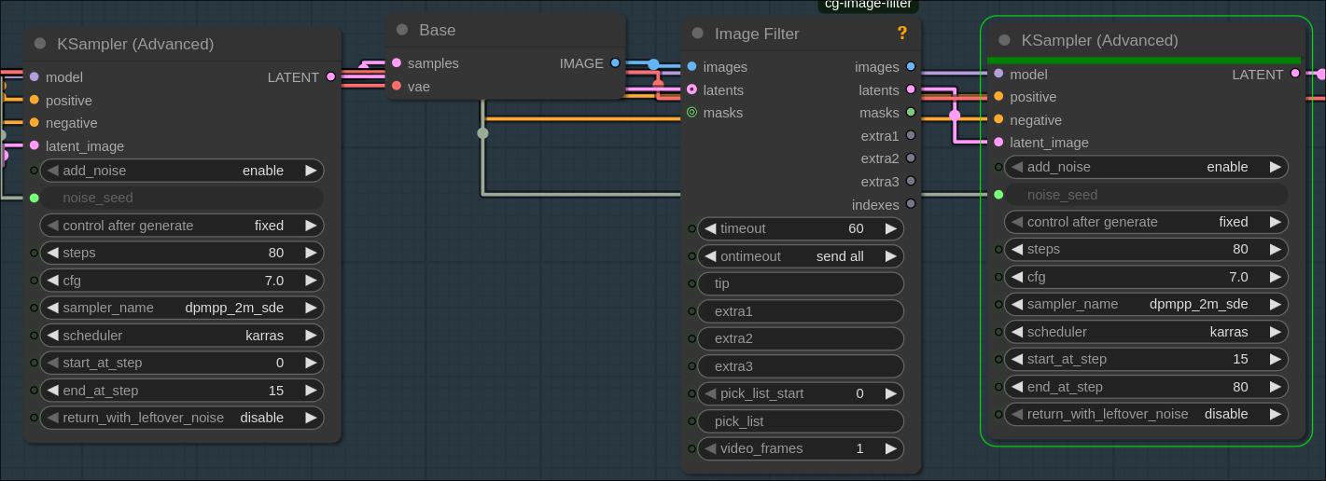The width and height of the screenshot is (1326, 481).
Task: Click the noise_seed field on left KSampler
Action: (x=182, y=198)
